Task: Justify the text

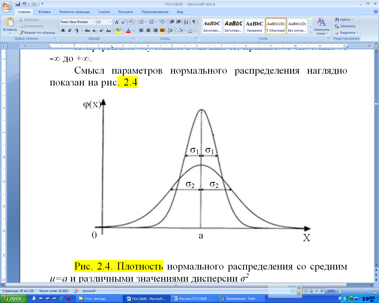Action: coord(162,30)
